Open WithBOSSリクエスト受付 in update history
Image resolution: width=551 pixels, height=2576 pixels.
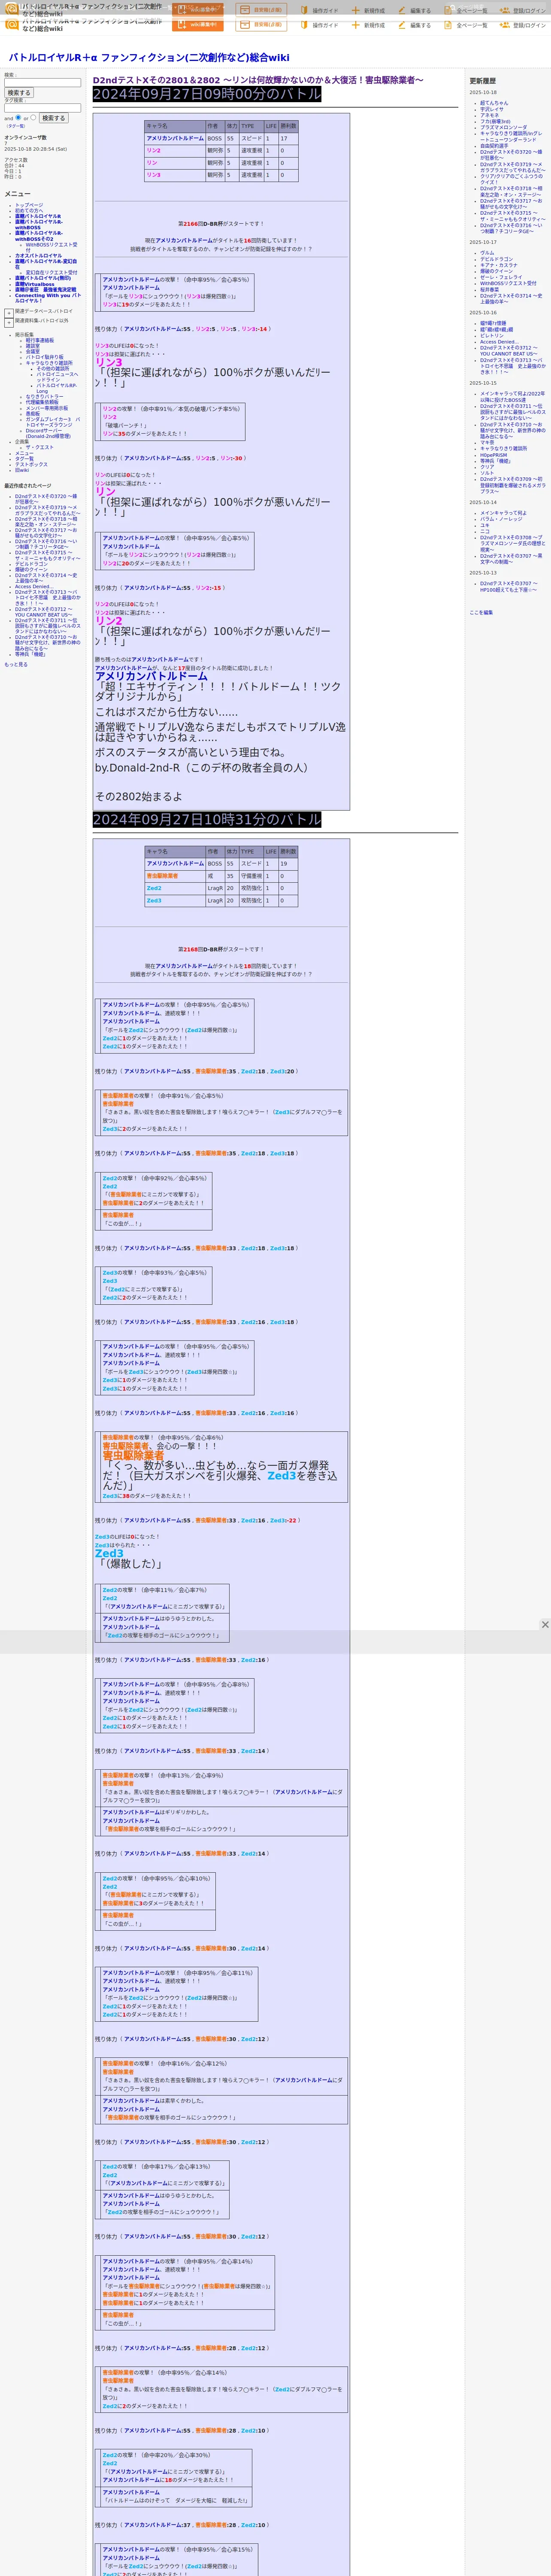(508, 283)
